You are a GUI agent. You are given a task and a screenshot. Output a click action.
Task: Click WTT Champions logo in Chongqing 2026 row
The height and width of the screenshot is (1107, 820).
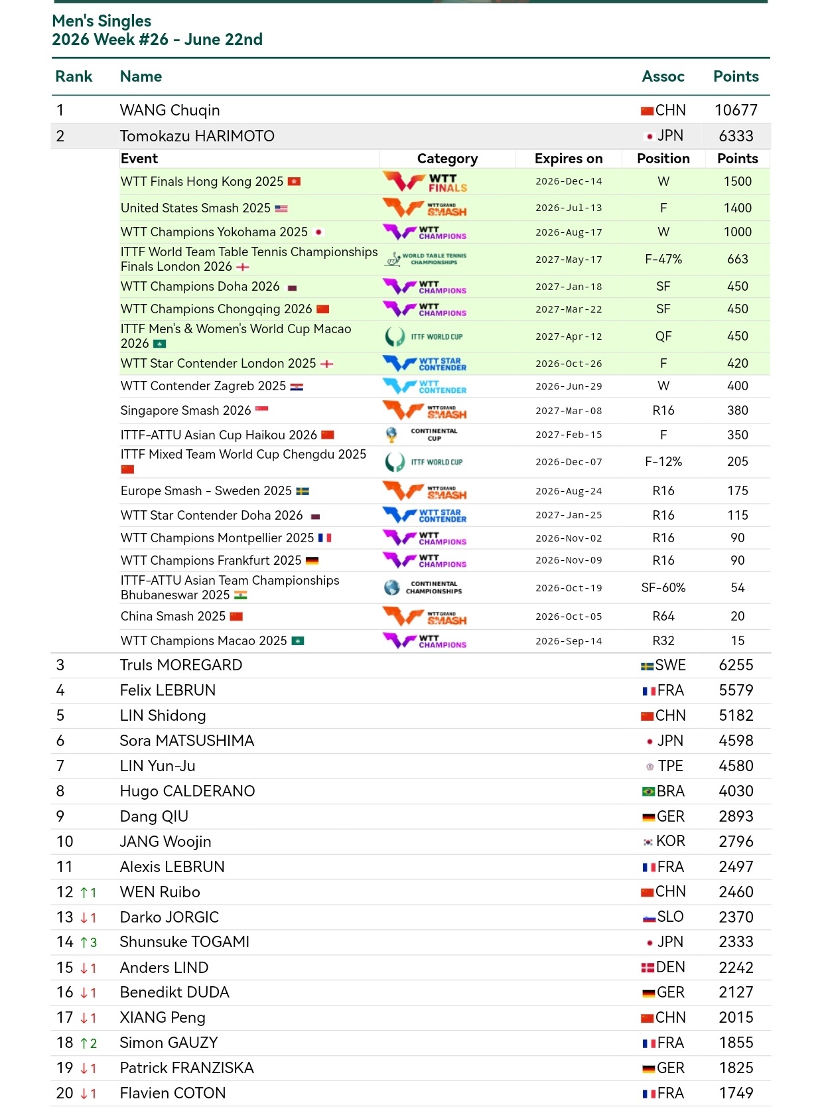[425, 309]
